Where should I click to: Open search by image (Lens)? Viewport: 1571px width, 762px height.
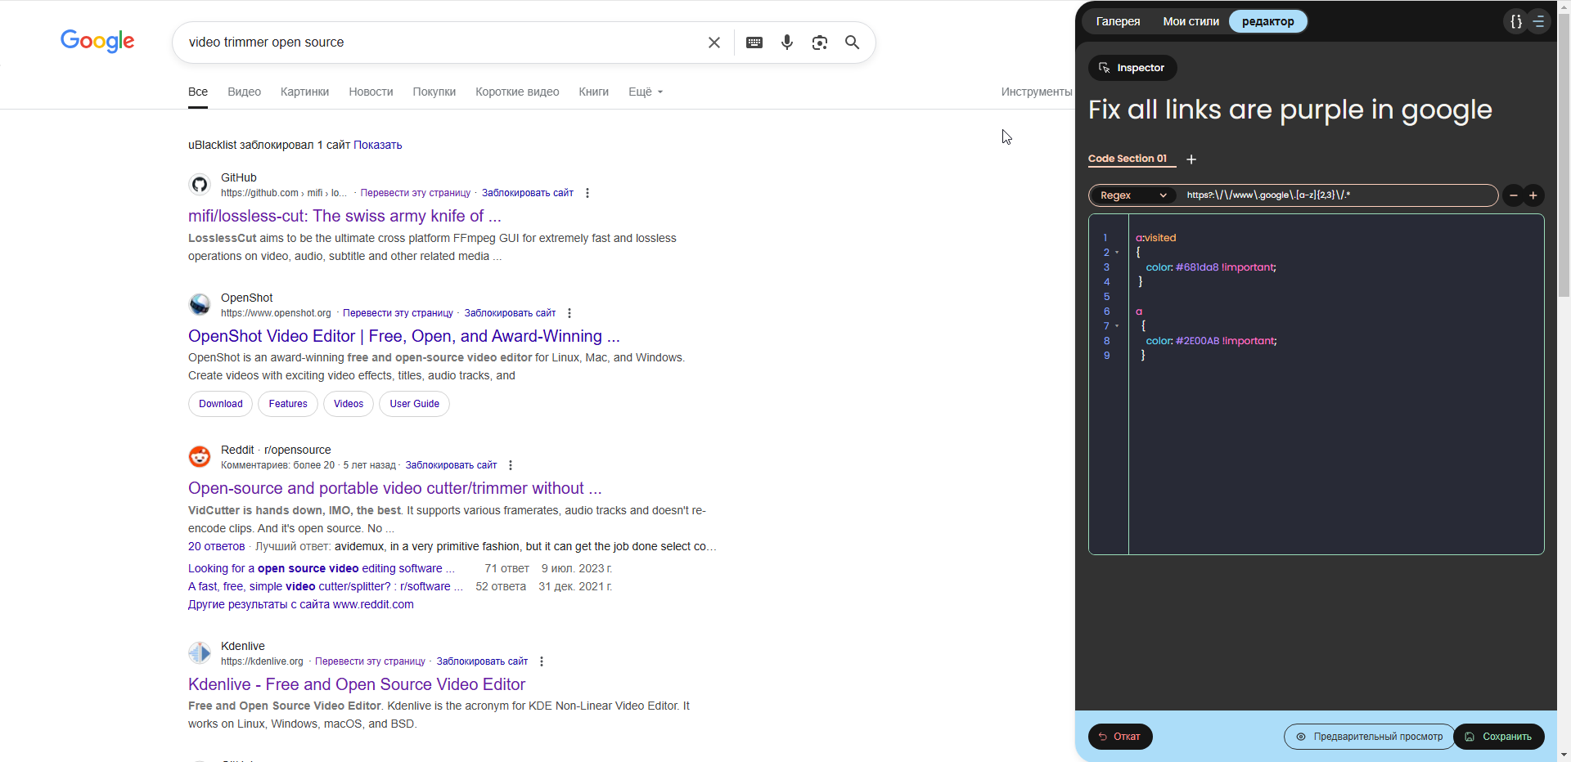click(819, 43)
